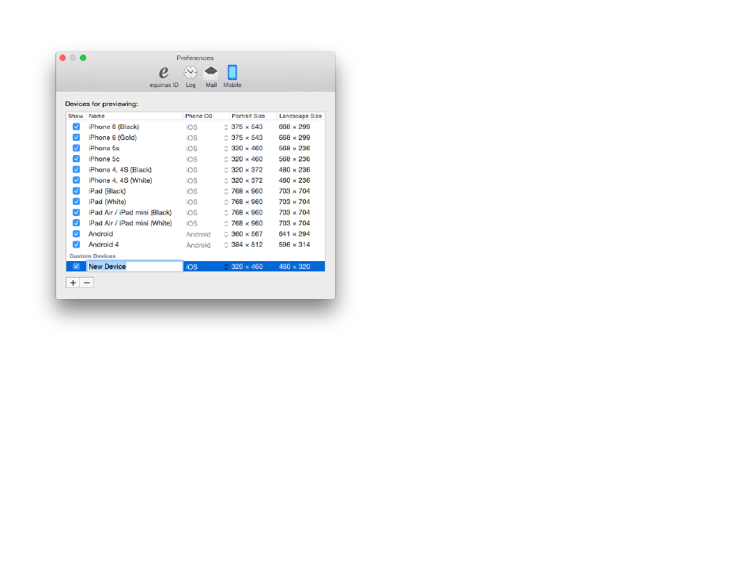Select the iPad (White) row name
This screenshot has height=572, width=754.
[107, 202]
